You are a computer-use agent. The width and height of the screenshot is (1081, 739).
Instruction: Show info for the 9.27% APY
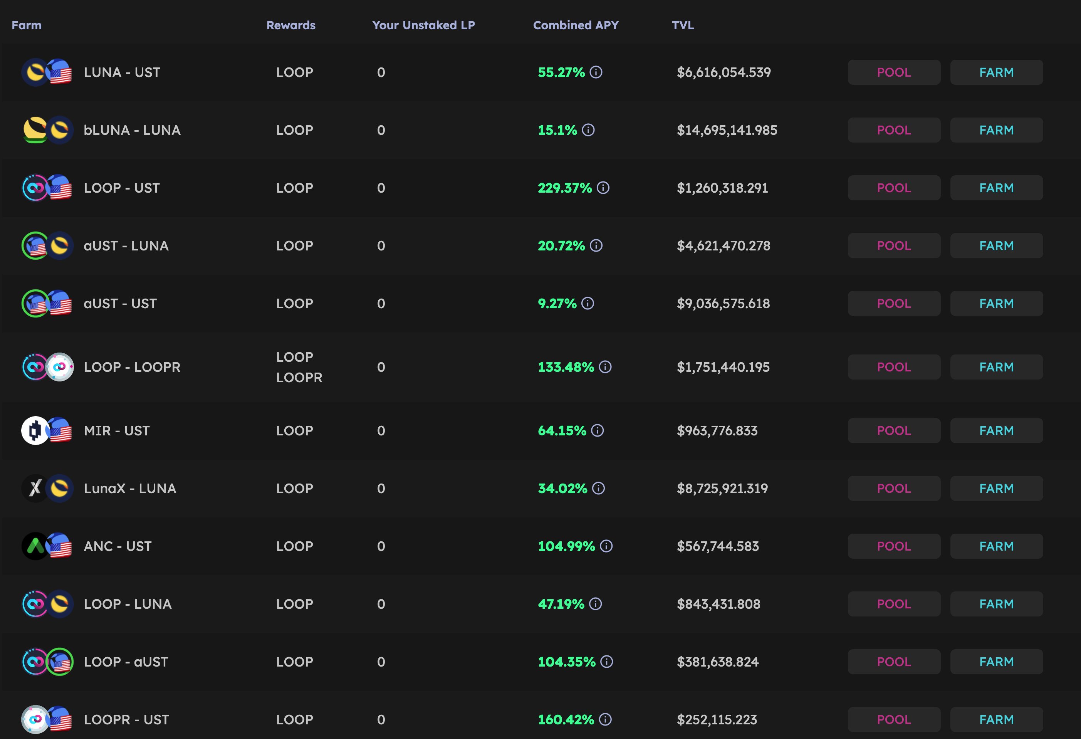tap(588, 303)
